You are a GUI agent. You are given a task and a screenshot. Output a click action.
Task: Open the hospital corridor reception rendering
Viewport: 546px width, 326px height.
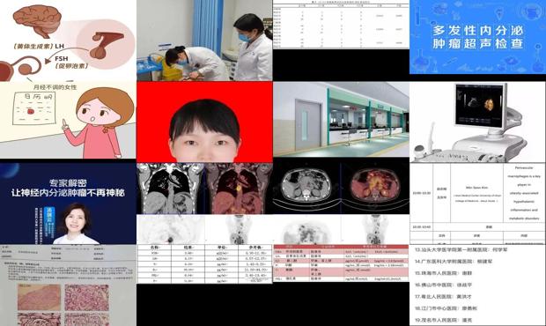point(341,120)
